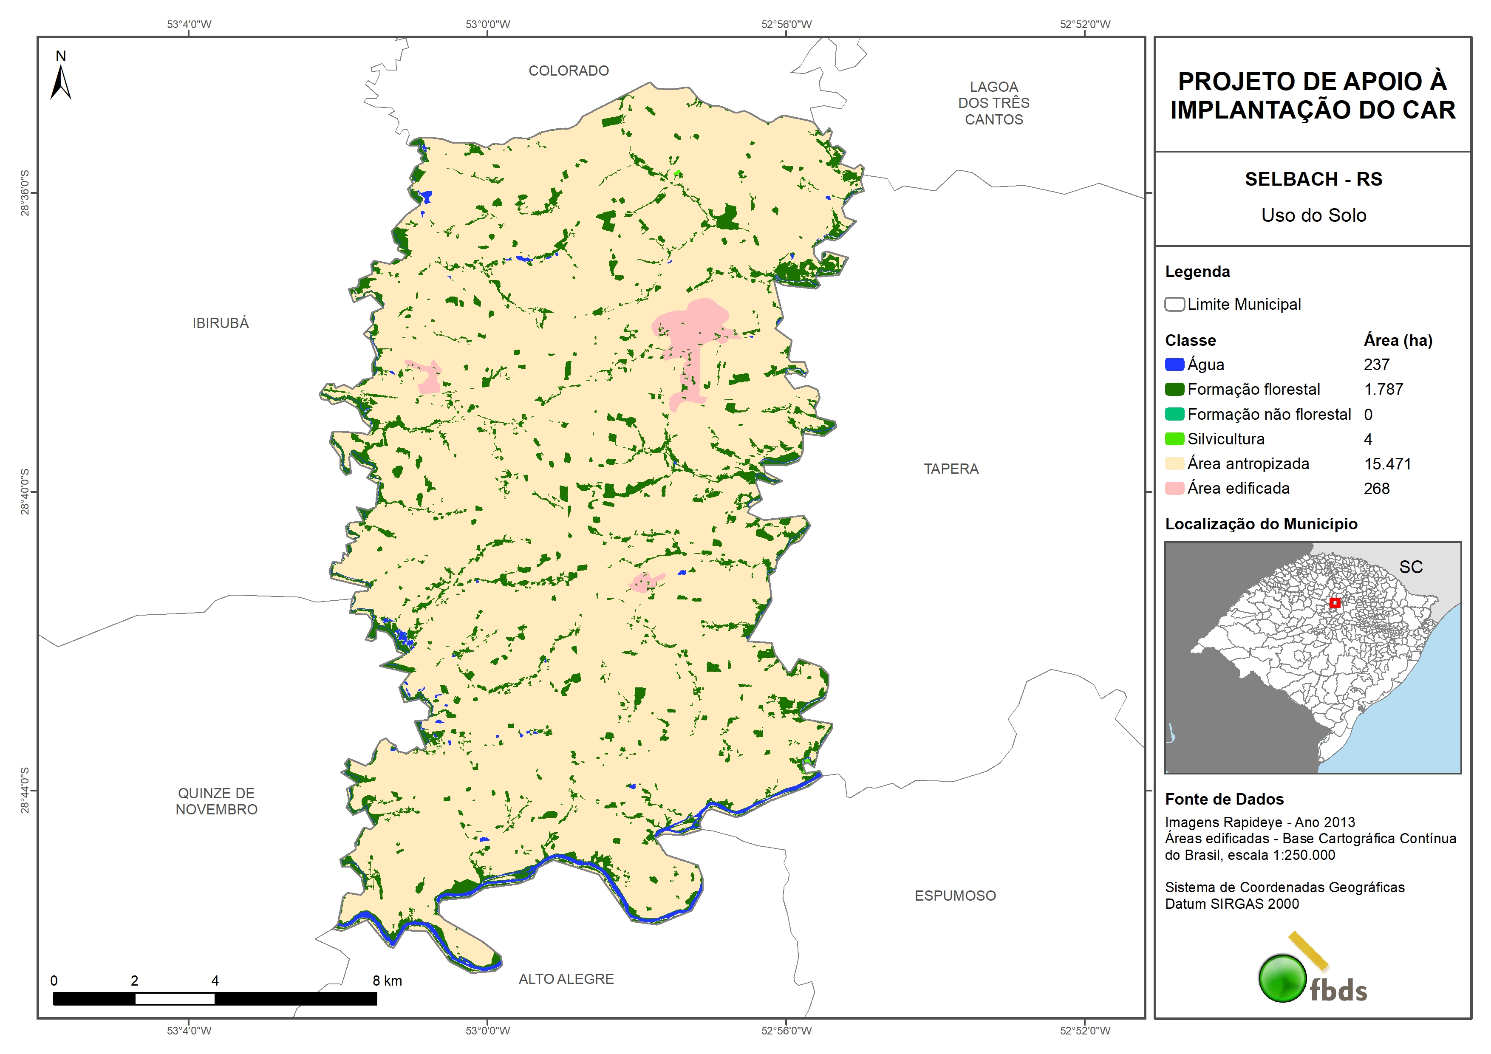1491x1054 pixels.
Task: Click the Formação florestal dark green swatch
Action: tap(1174, 389)
